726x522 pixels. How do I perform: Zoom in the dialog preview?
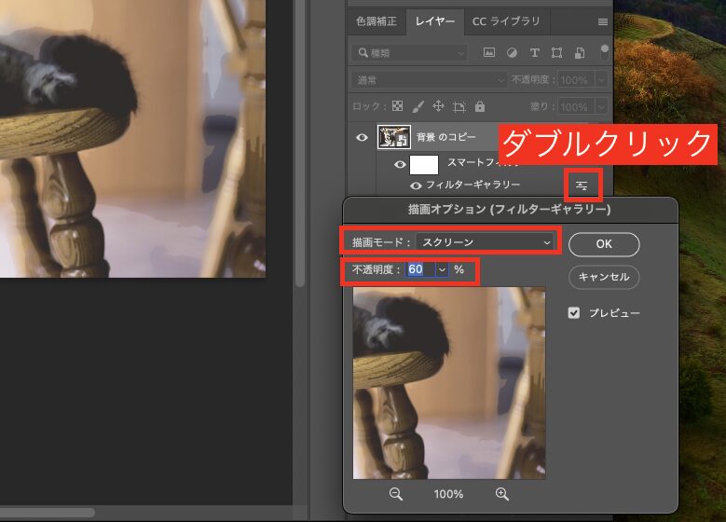click(502, 494)
